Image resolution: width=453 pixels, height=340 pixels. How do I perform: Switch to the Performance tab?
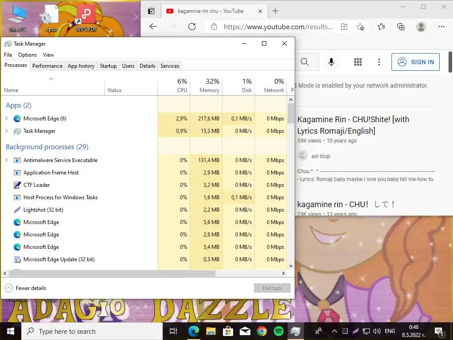click(x=47, y=66)
